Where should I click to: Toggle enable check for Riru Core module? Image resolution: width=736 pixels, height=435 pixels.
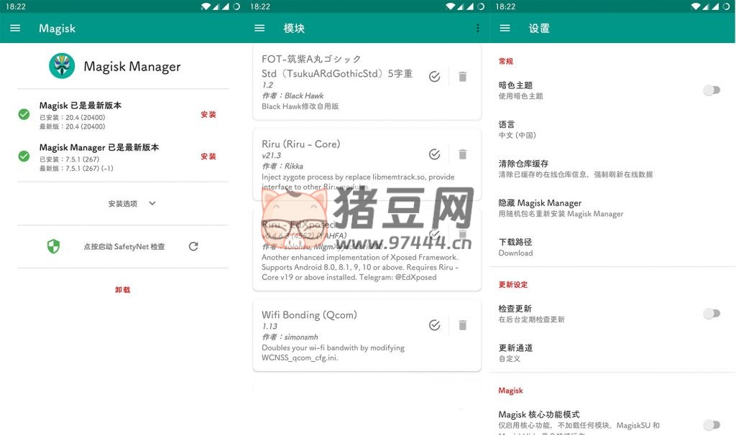(434, 154)
